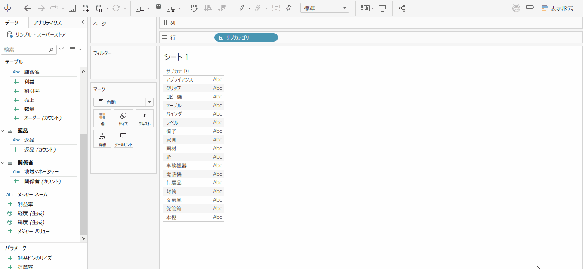Open the サイズ (size) marks button
The height and width of the screenshot is (269, 583).
click(123, 118)
